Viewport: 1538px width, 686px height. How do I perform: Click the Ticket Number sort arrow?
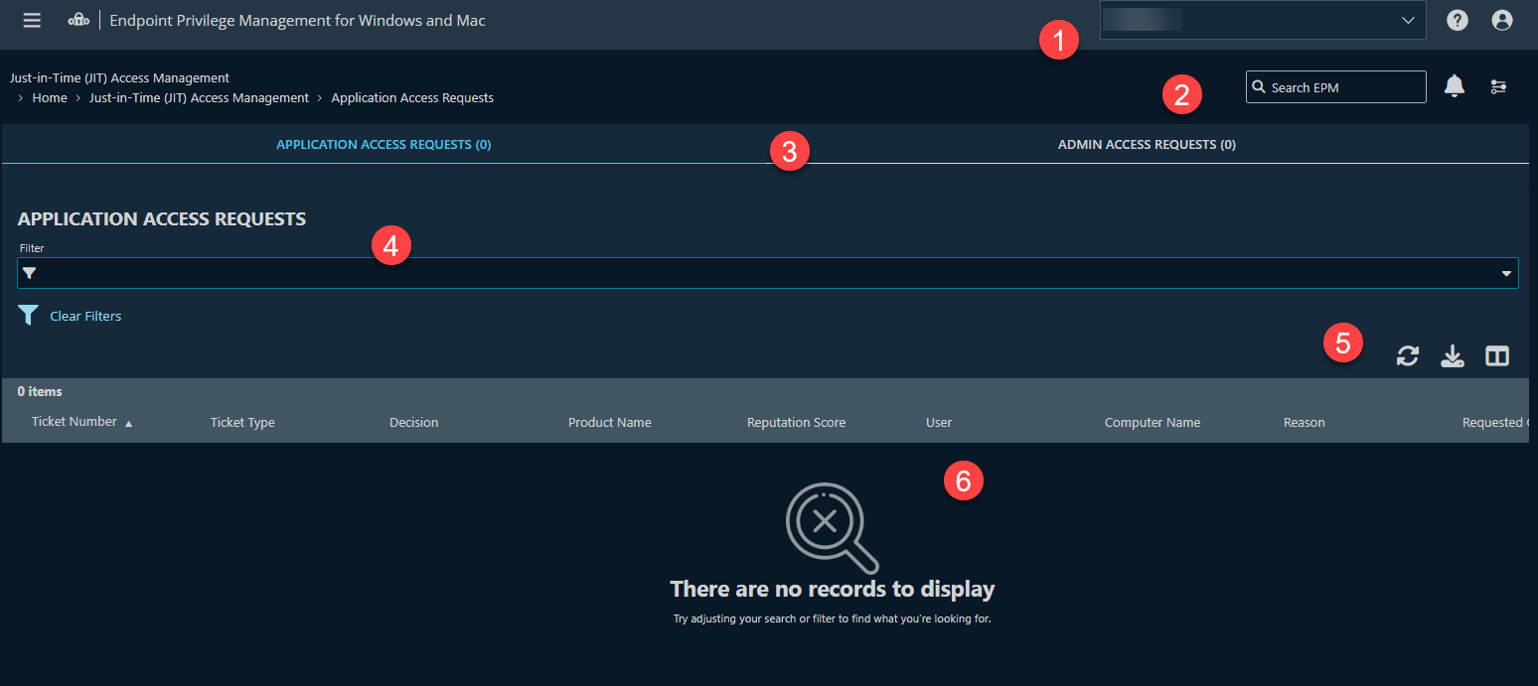click(129, 423)
